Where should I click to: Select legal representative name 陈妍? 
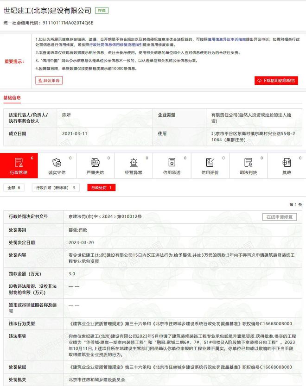(66, 115)
